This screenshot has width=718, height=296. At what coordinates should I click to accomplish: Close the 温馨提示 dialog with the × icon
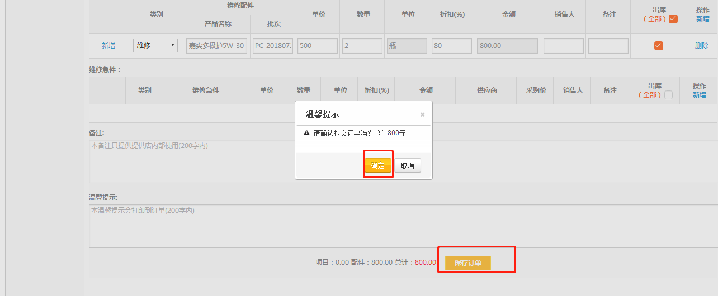pyautogui.click(x=422, y=114)
